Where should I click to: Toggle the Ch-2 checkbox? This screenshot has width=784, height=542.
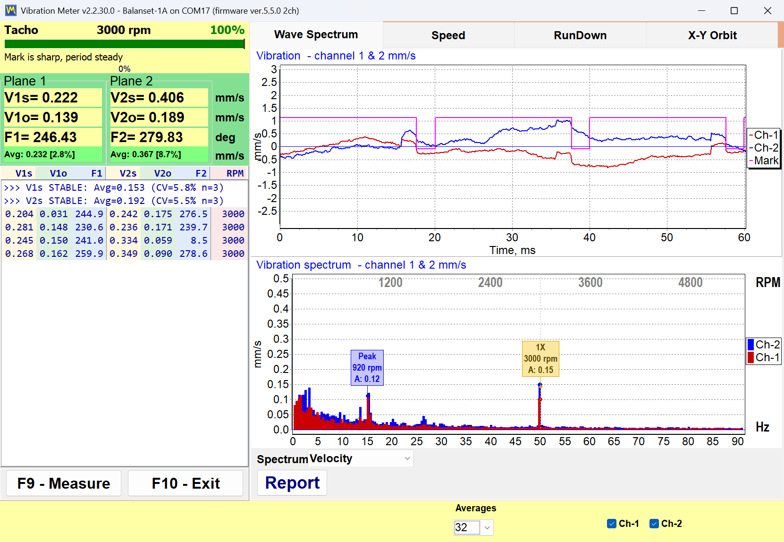pyautogui.click(x=654, y=524)
